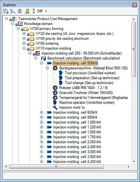Expand the W160 sintering folder
This screenshot has width=140, height=182.
coord(24,43)
